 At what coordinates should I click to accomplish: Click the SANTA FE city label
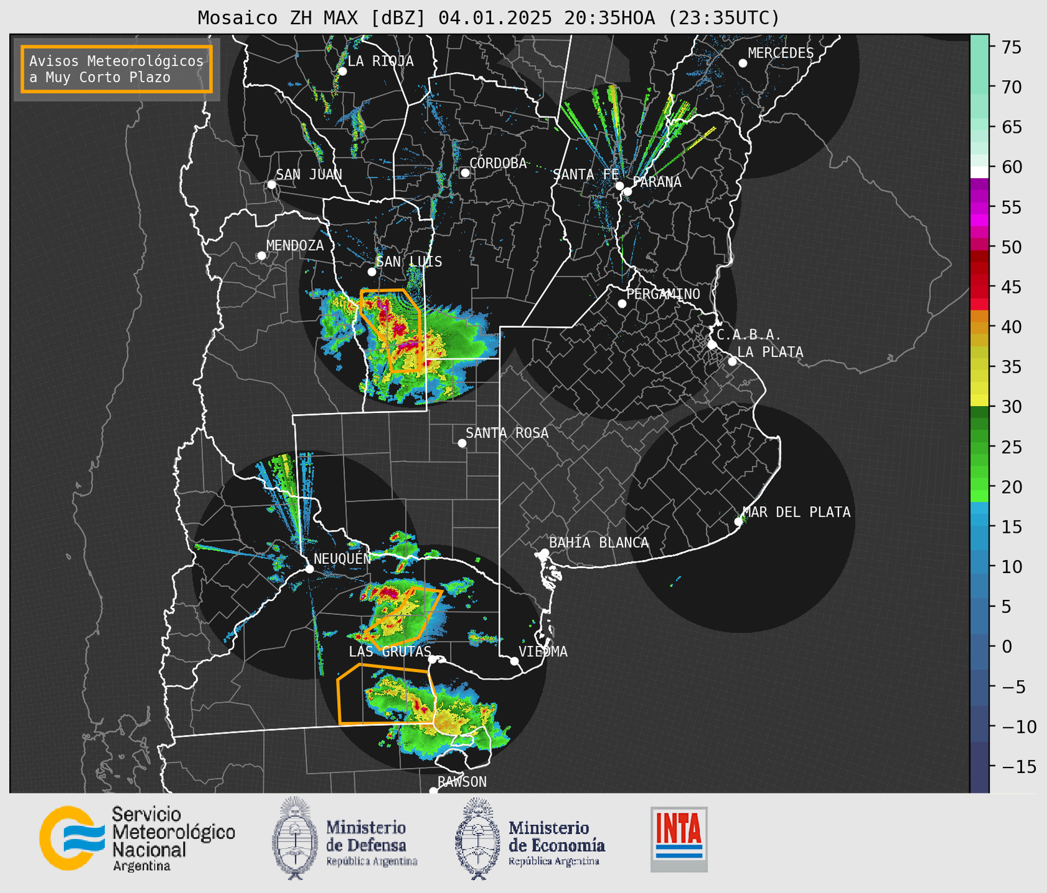(x=586, y=175)
